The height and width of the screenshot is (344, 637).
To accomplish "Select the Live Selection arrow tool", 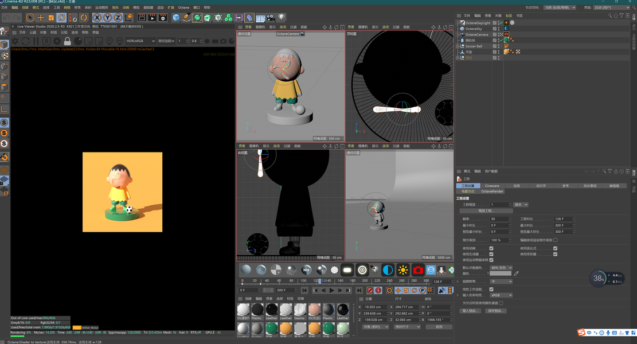I will (x=30, y=17).
